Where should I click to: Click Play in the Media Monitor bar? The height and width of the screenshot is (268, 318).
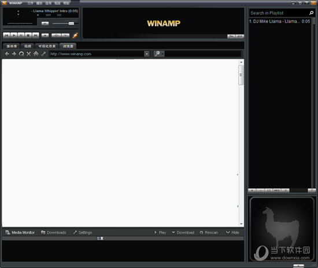(160, 233)
